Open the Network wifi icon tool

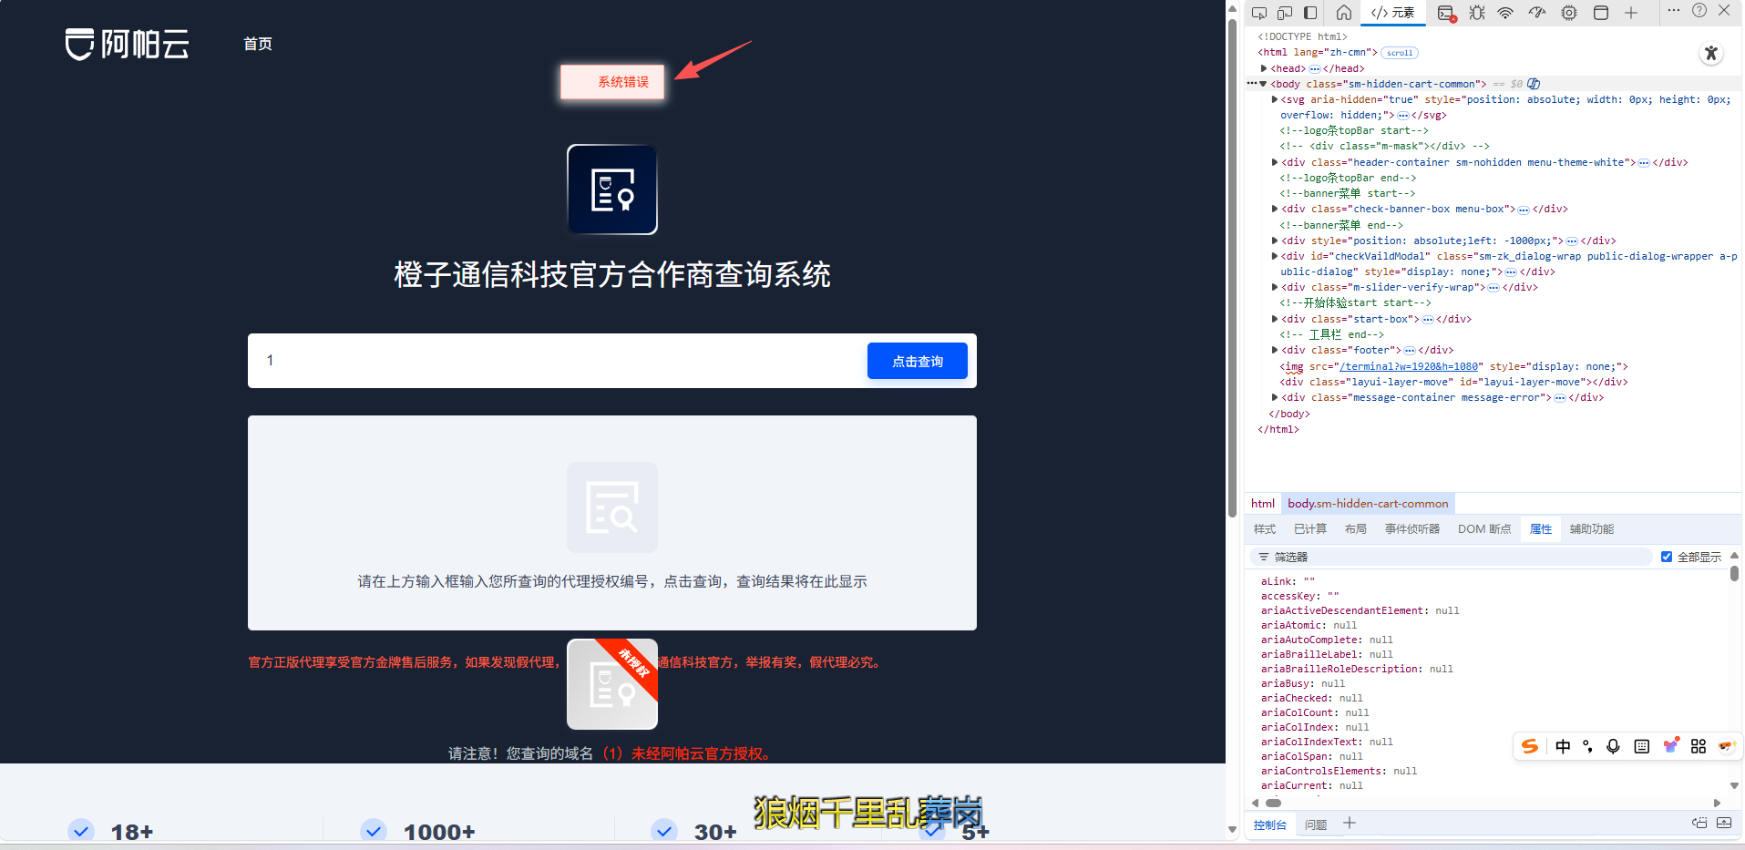click(1505, 13)
